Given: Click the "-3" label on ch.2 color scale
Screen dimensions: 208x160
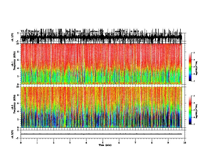Looking at the screenshot, I should (194, 96).
